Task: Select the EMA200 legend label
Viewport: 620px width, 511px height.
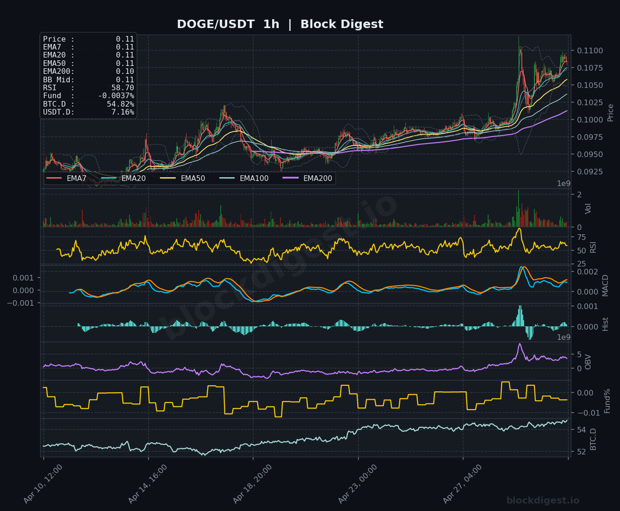Action: (x=317, y=178)
